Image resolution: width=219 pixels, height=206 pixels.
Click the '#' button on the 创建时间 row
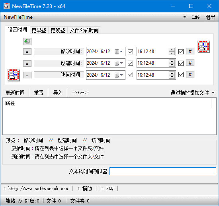(x=190, y=63)
